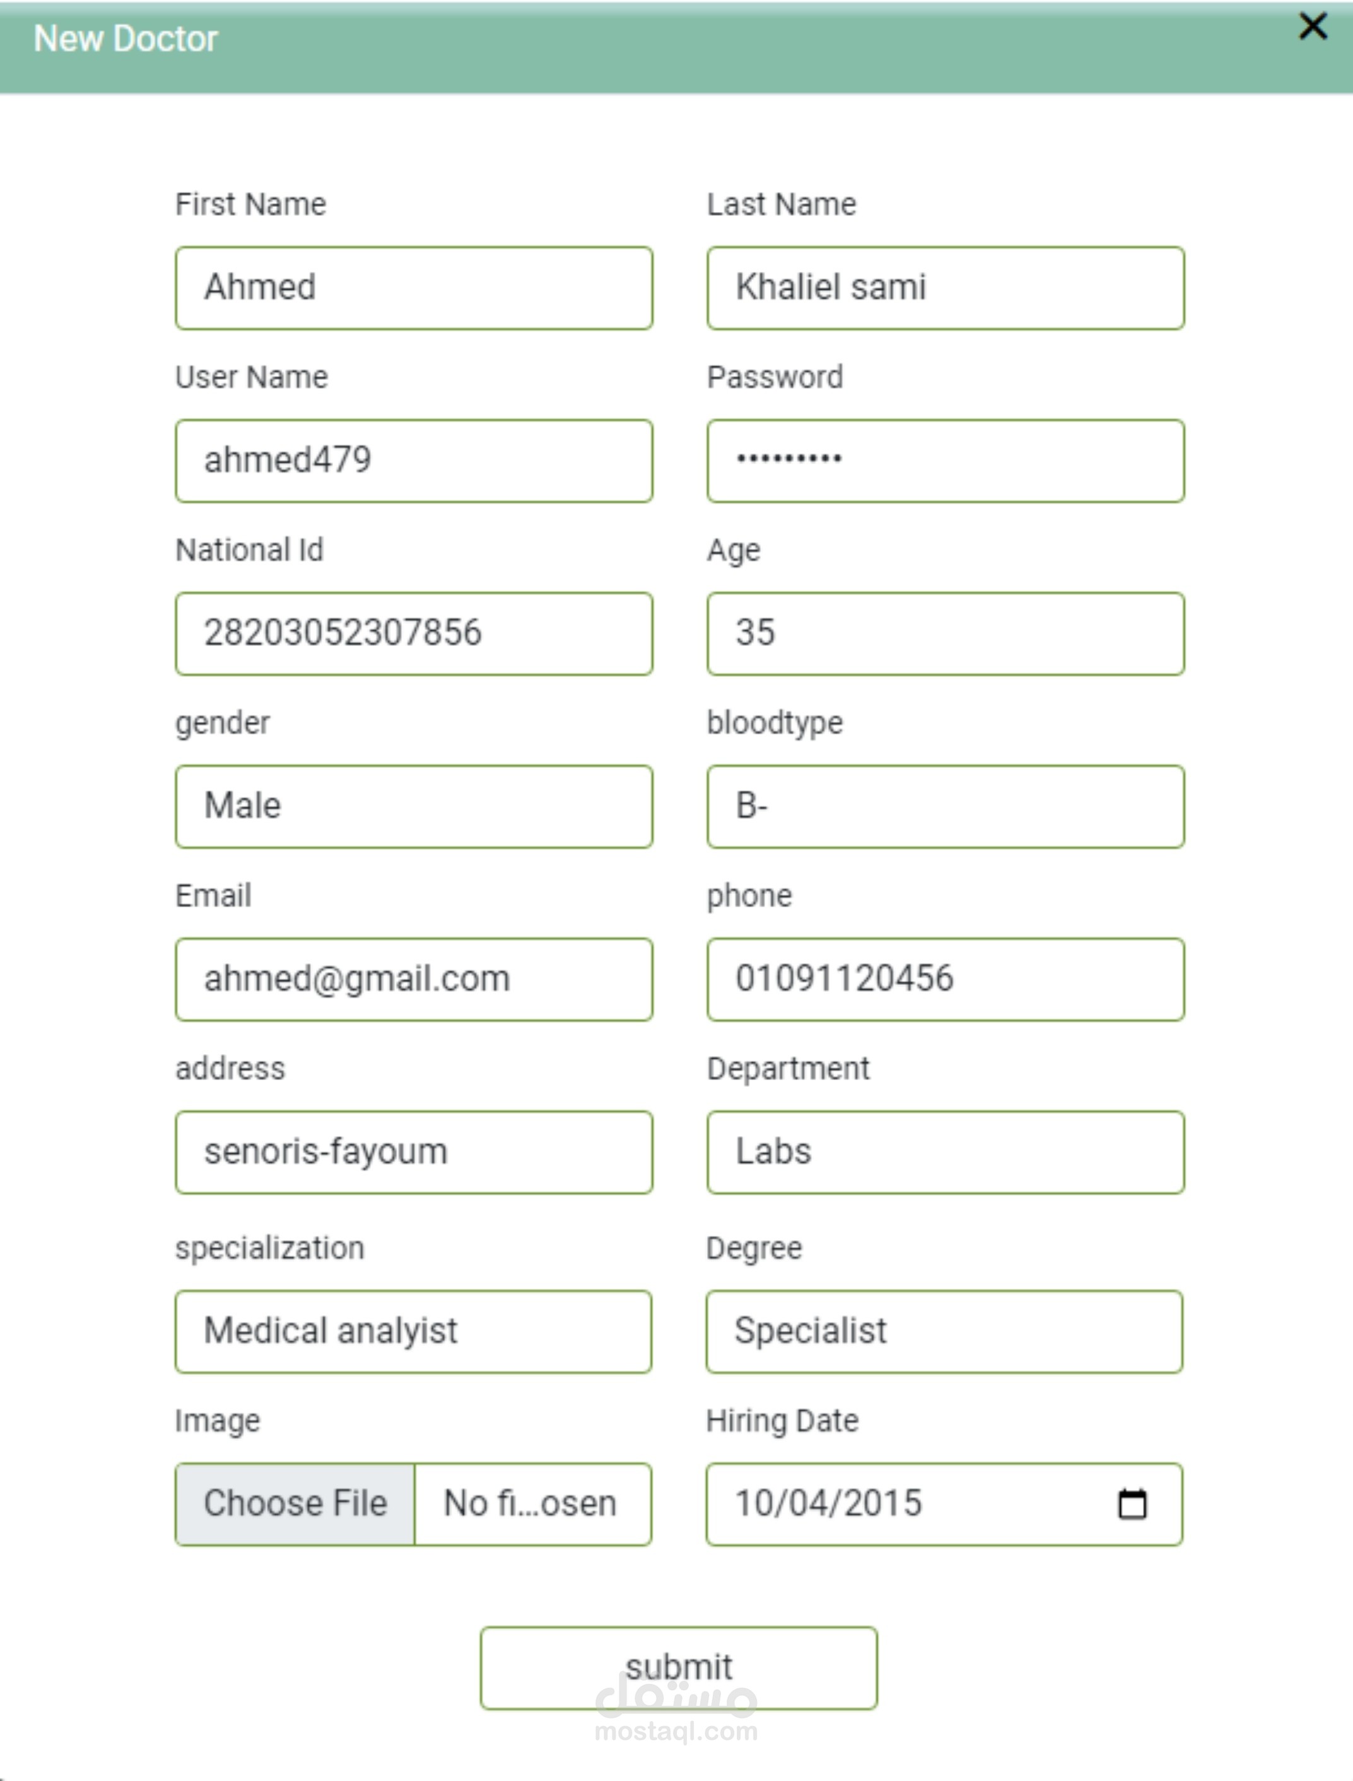
Task: Open the Department selection field
Action: point(946,1152)
